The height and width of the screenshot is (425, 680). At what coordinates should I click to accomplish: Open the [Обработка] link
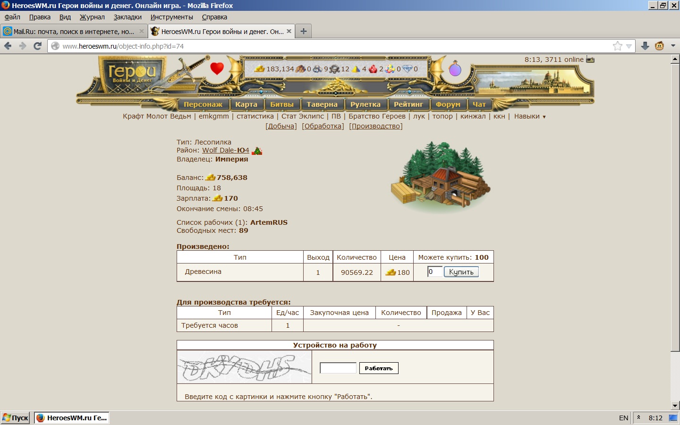pos(323,126)
